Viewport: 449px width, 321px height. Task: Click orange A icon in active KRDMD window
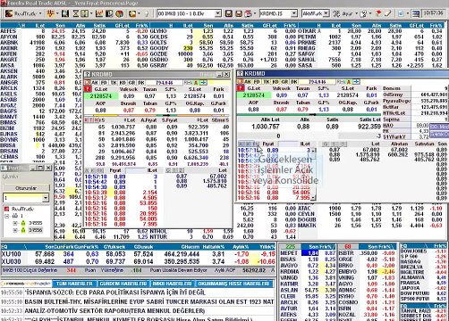(x=348, y=81)
